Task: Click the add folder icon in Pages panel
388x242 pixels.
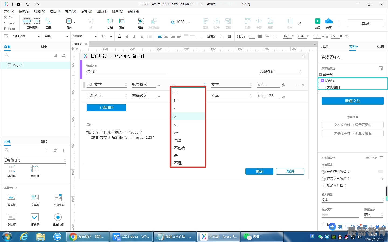Action: click(64, 55)
